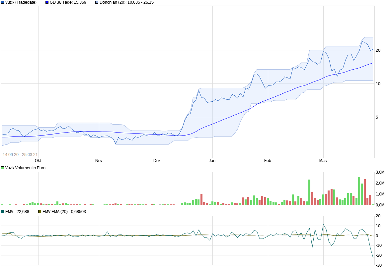The image size is (390, 269).
Task: Click the date range label 14.09.20 - 25.03.21
Action: (20, 154)
